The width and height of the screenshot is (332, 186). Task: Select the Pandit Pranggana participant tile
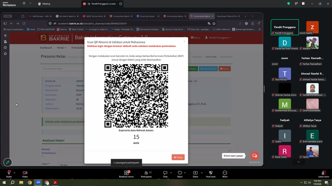285,27
